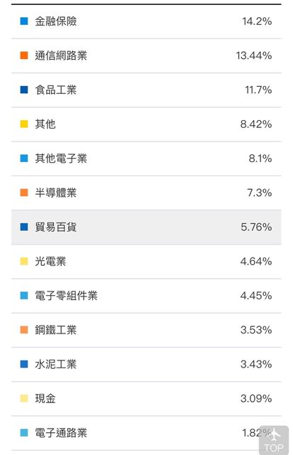Screen dimensions: 293x455
Task: Click the light yellow swatch beside 現金
Action: tap(24, 398)
